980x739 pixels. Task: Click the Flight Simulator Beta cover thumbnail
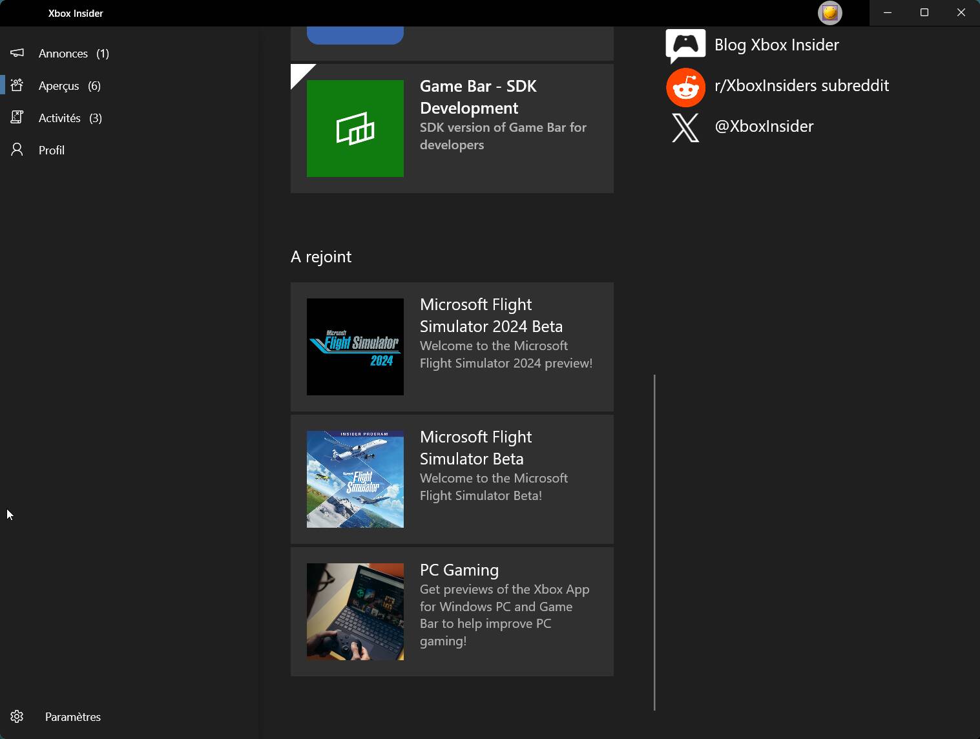355,479
